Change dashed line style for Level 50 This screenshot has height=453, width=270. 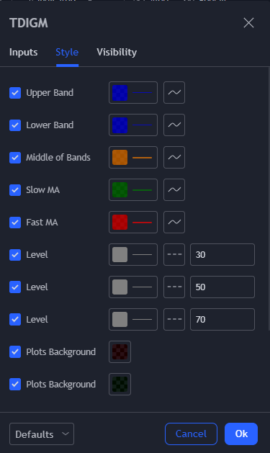tap(174, 287)
